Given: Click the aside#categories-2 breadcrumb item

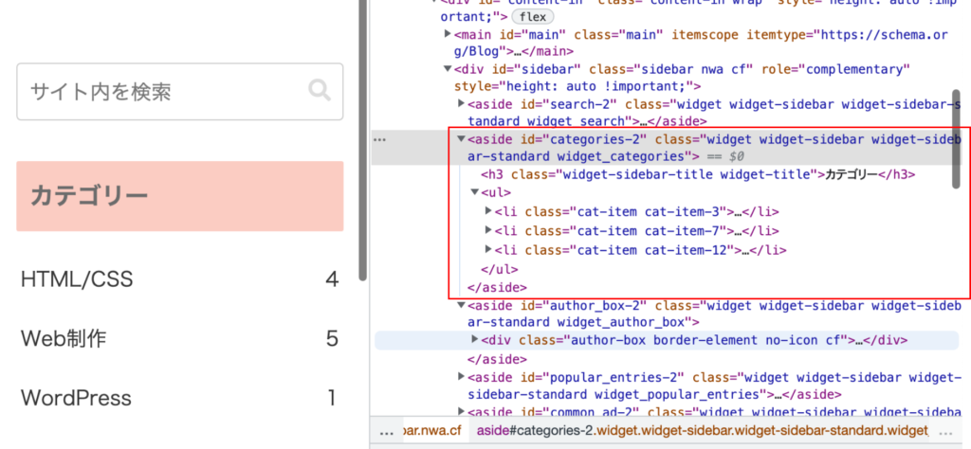Looking at the screenshot, I should click(x=704, y=430).
